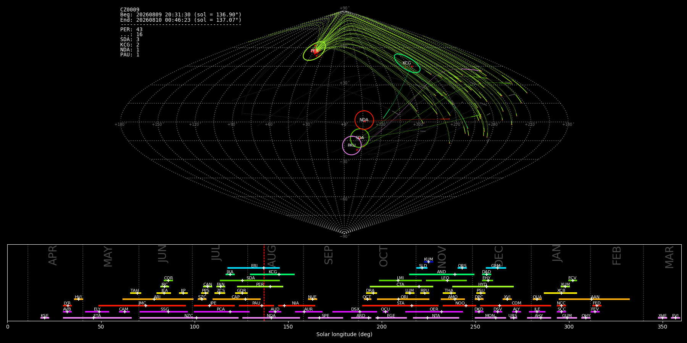Viewport: 687px width, 343px height.
Task: Click the OCT month label in the timeline
Action: pyautogui.click(x=384, y=256)
